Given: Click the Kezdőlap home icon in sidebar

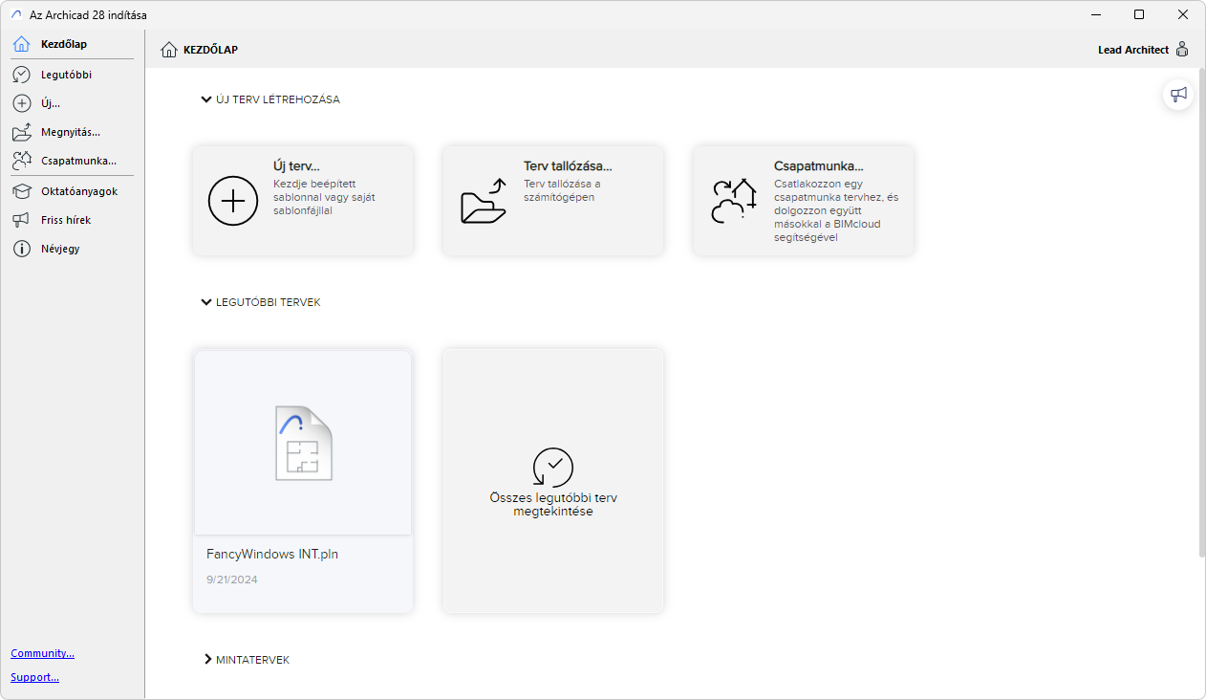Looking at the screenshot, I should pyautogui.click(x=22, y=44).
